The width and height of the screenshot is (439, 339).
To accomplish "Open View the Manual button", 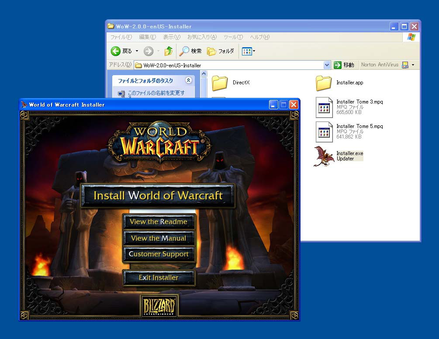I will [159, 238].
